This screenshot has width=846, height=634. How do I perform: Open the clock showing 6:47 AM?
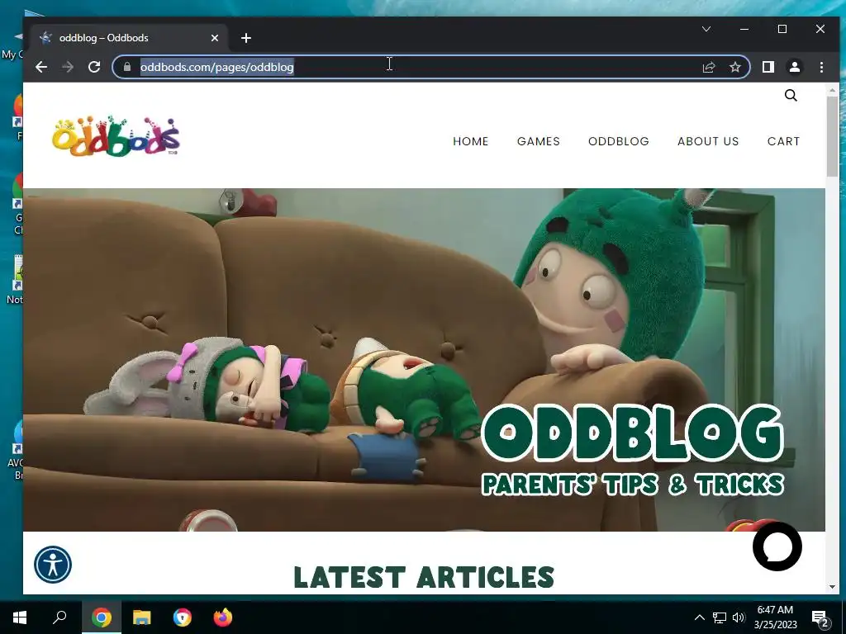coord(775,617)
